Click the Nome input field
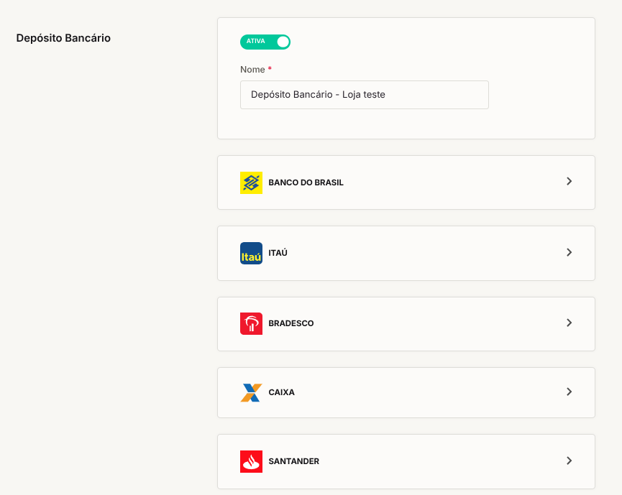Viewport: 622px width, 495px height. (364, 95)
